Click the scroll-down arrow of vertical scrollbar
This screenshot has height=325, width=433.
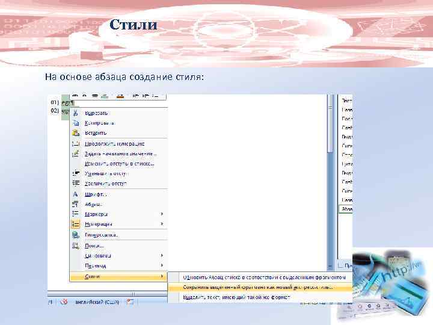[x=330, y=267]
